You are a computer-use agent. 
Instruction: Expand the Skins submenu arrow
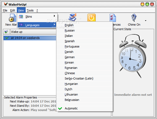tap(54, 16)
